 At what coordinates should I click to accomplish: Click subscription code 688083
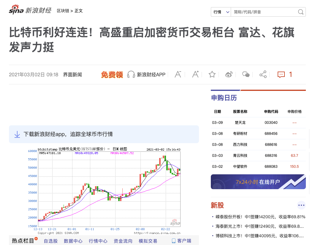pyautogui.click(x=271, y=167)
